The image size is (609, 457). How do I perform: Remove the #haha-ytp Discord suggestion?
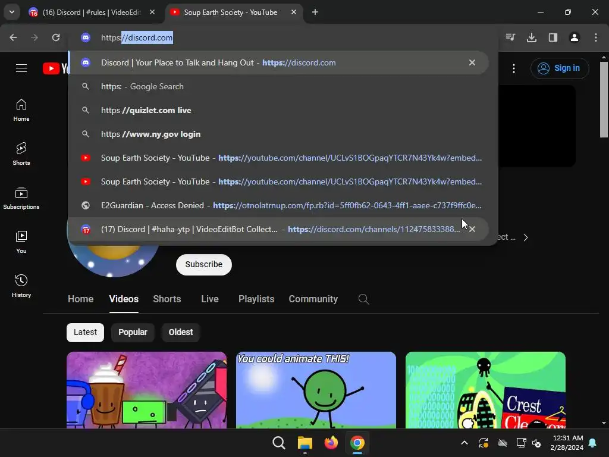[x=472, y=229]
